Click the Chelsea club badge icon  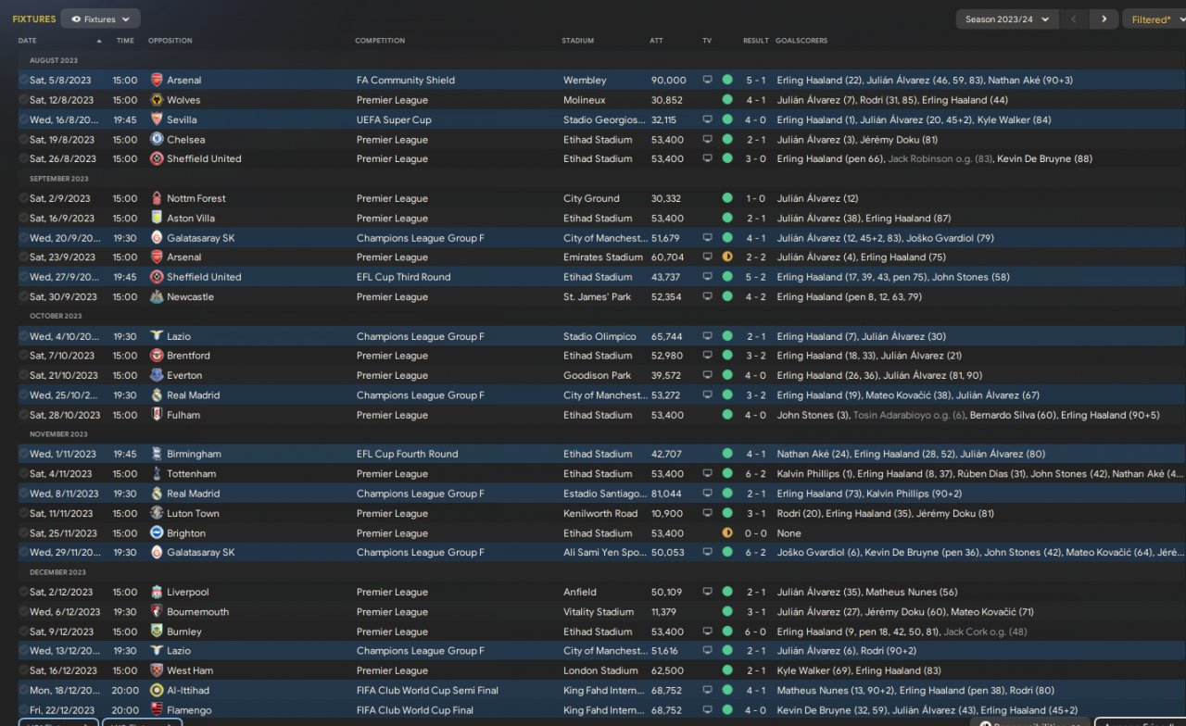click(x=157, y=140)
